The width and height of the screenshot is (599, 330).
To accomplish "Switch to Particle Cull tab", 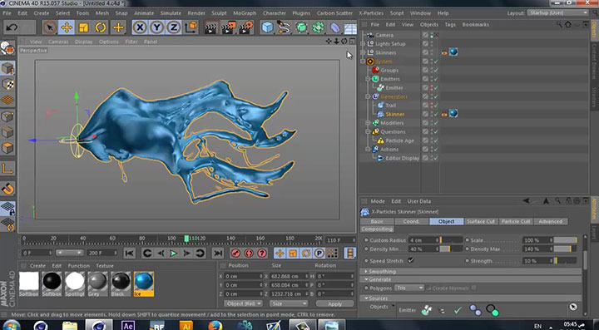I will pyautogui.click(x=516, y=221).
